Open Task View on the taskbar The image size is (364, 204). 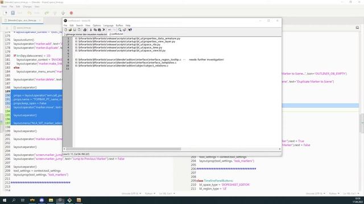click(23, 200)
